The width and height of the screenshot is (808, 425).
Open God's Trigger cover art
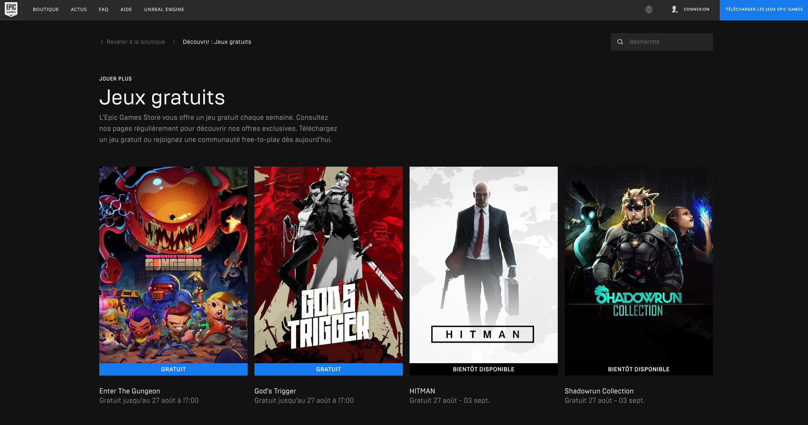pyautogui.click(x=329, y=265)
